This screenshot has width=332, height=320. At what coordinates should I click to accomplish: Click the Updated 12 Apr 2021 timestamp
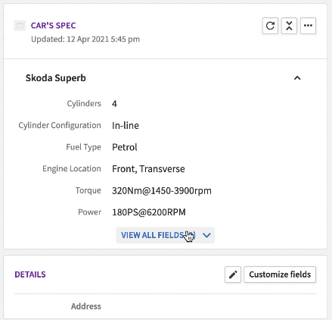coord(85,39)
